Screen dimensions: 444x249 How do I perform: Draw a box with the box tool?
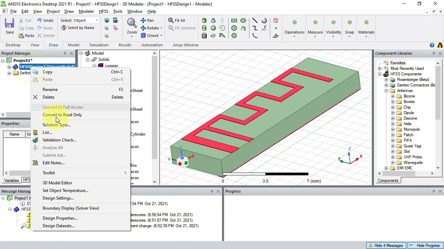(204, 20)
